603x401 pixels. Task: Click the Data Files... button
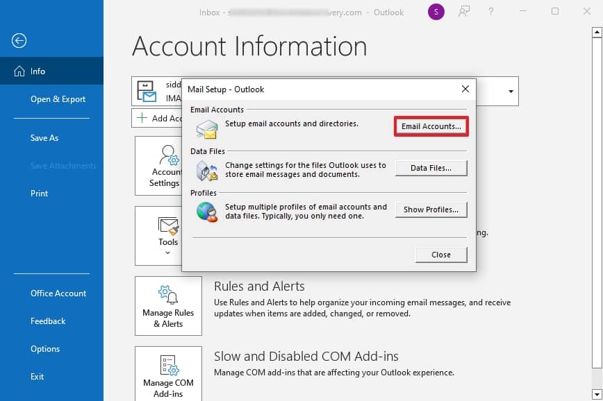pyautogui.click(x=431, y=168)
